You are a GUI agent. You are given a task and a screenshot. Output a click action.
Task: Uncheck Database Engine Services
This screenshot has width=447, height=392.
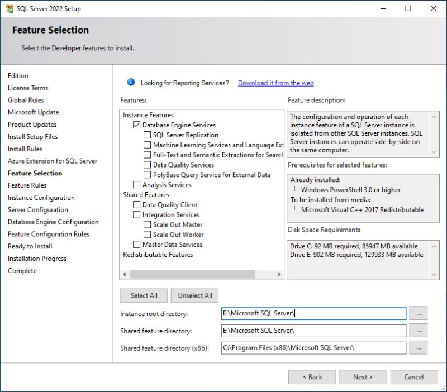click(136, 125)
